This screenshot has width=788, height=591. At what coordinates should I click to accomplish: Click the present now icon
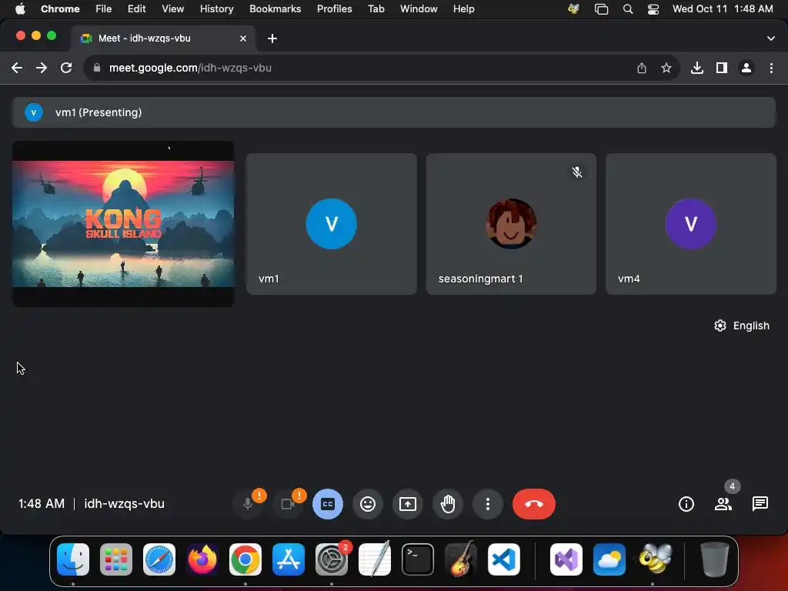[x=408, y=503]
